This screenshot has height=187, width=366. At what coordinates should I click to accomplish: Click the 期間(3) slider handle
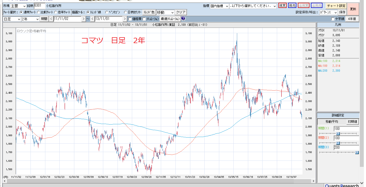(357, 152)
